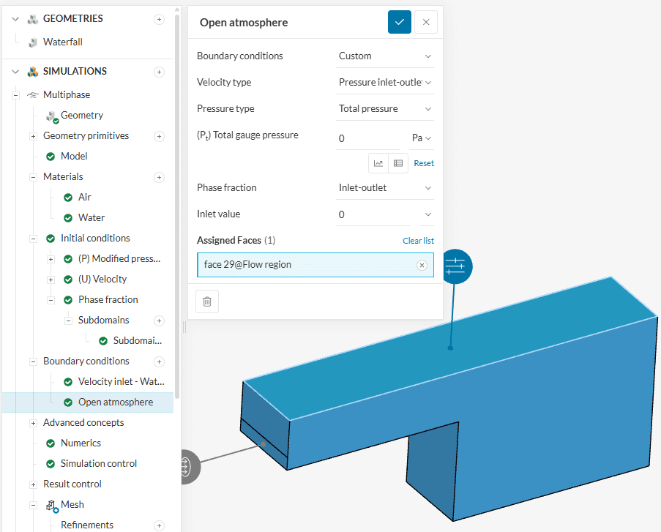Expand the Advanced concepts tree node

[x=33, y=423]
